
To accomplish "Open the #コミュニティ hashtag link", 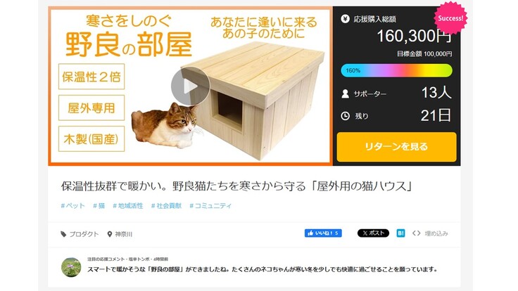I will pyautogui.click(x=210, y=206).
